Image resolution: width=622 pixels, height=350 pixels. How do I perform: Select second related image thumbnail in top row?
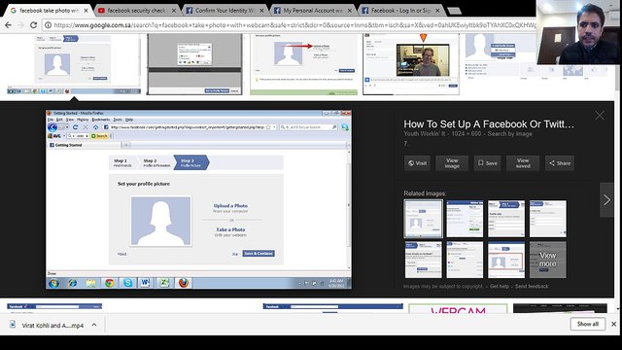pos(465,219)
